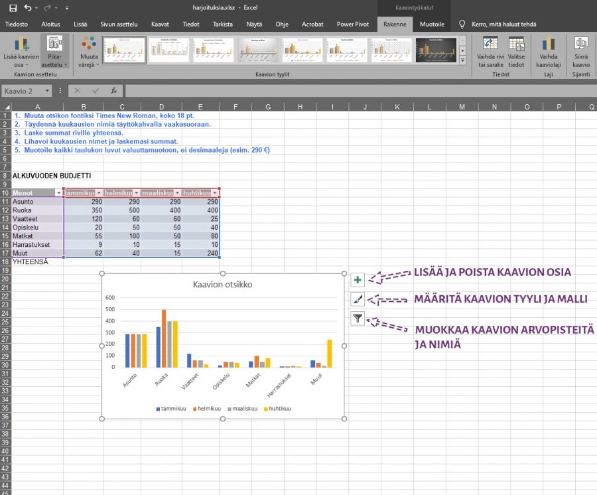Image resolution: width=597 pixels, height=495 pixels.
Task: Click the green plus chart elements button
Action: point(358,280)
